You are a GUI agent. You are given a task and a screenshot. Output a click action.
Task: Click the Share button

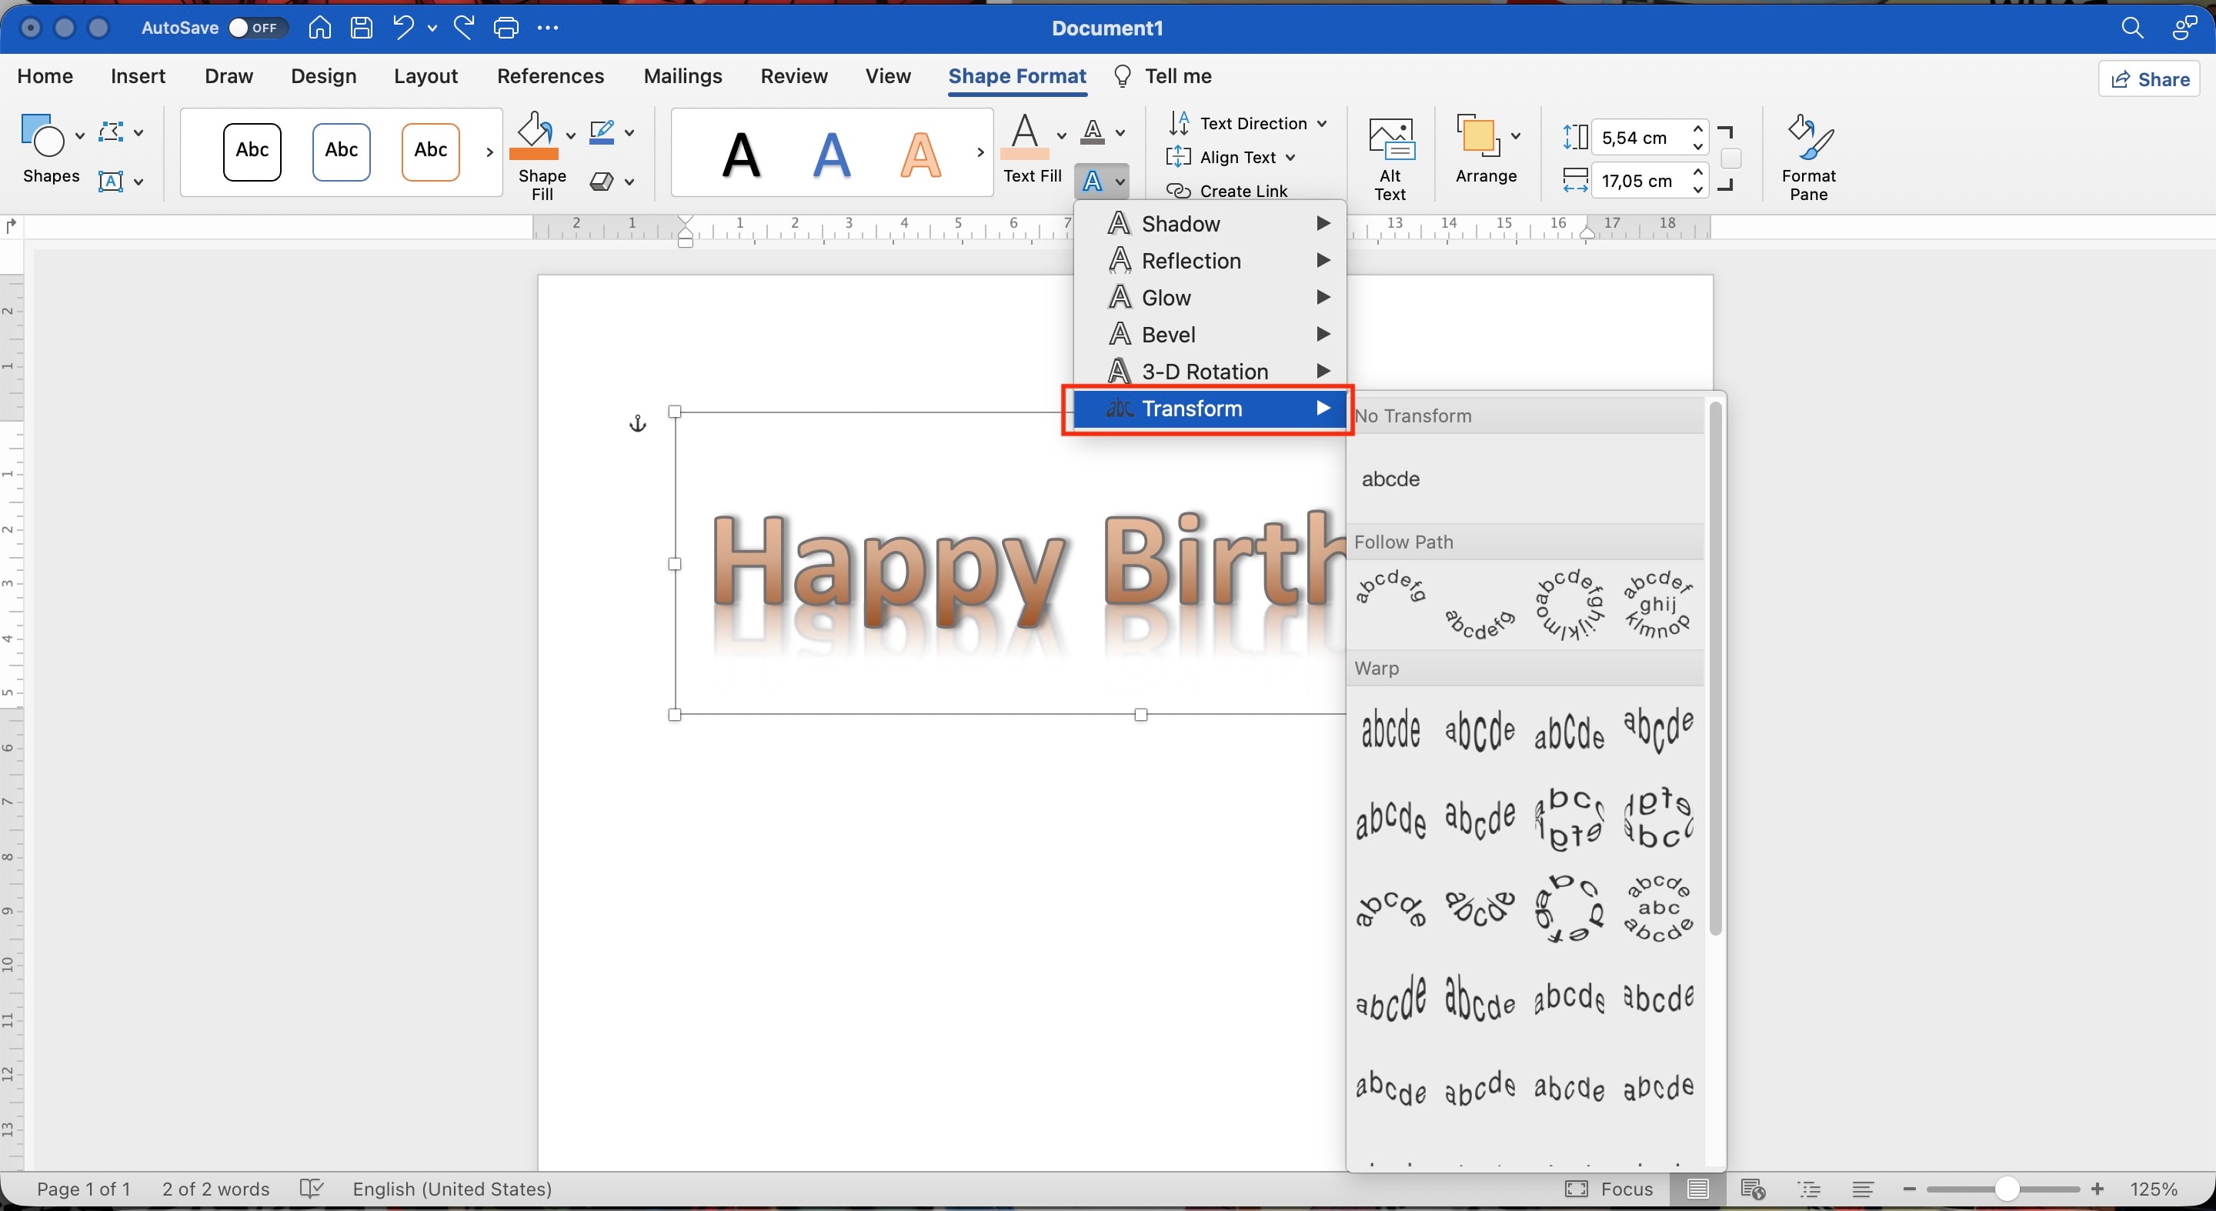click(2150, 79)
